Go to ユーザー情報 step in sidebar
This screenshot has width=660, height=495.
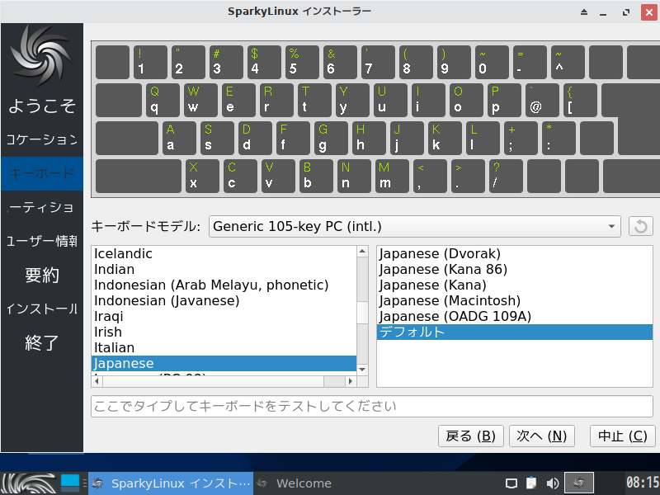[x=42, y=241]
